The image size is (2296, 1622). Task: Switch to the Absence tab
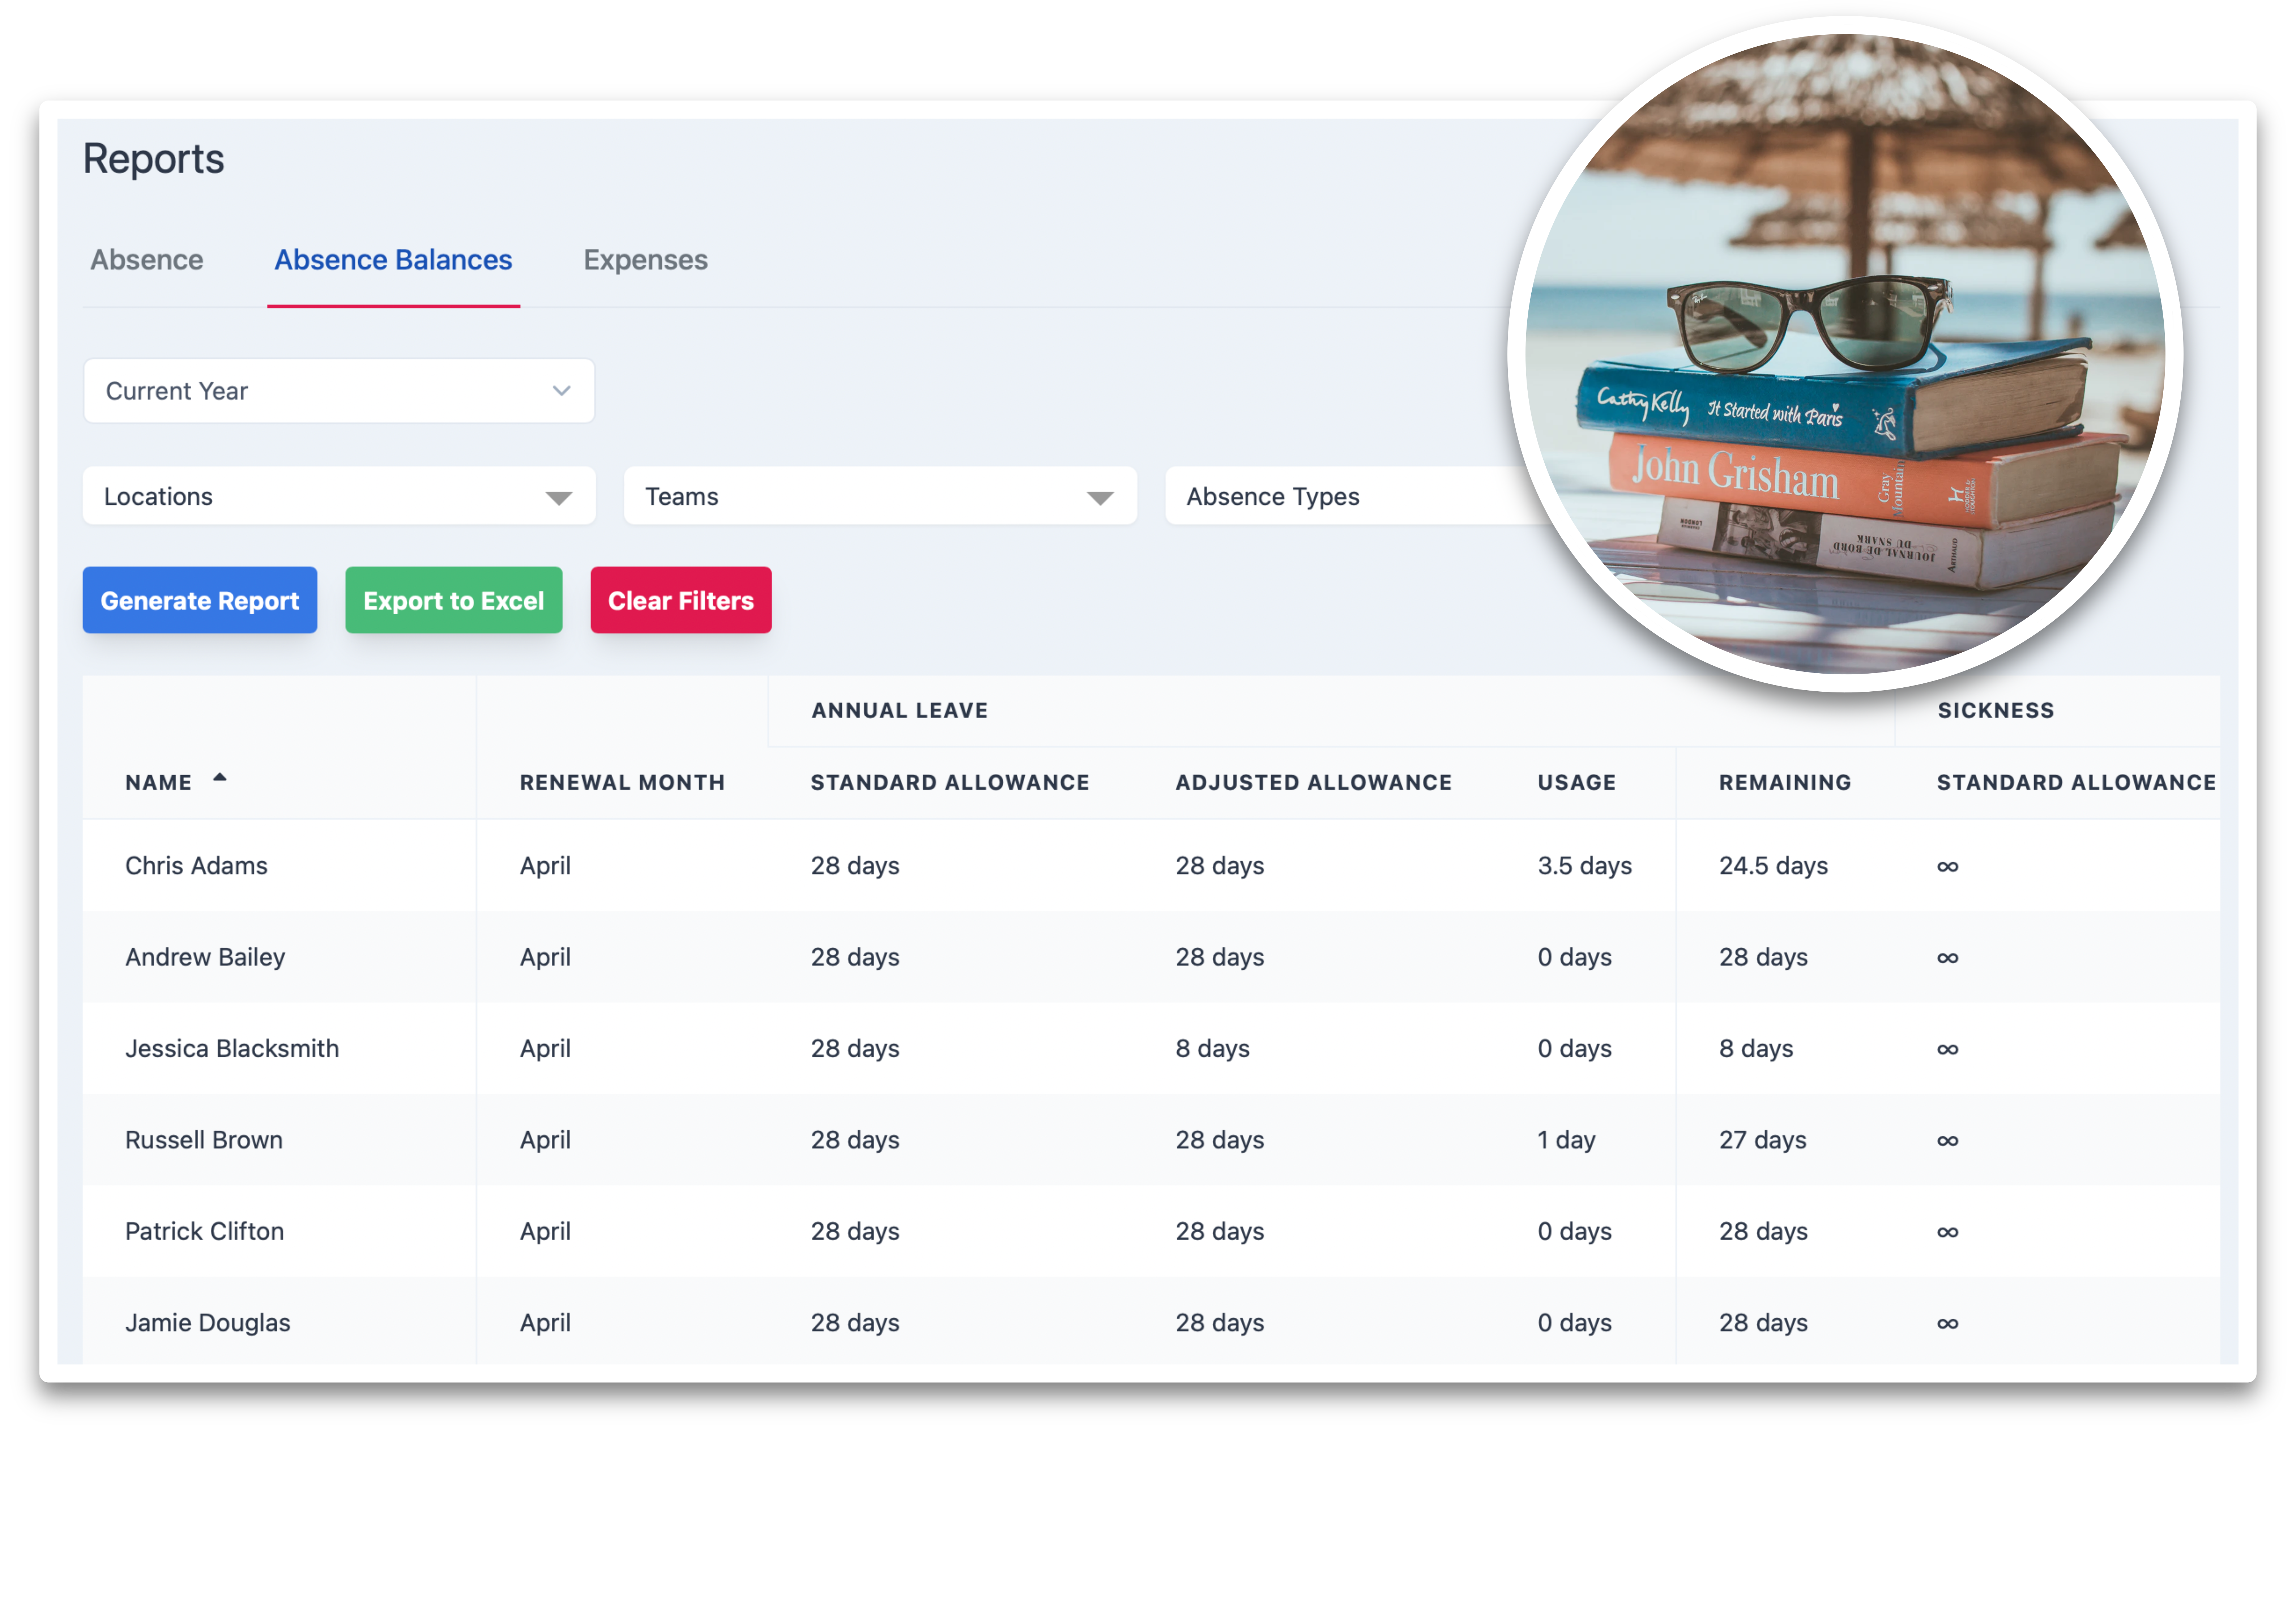(147, 260)
